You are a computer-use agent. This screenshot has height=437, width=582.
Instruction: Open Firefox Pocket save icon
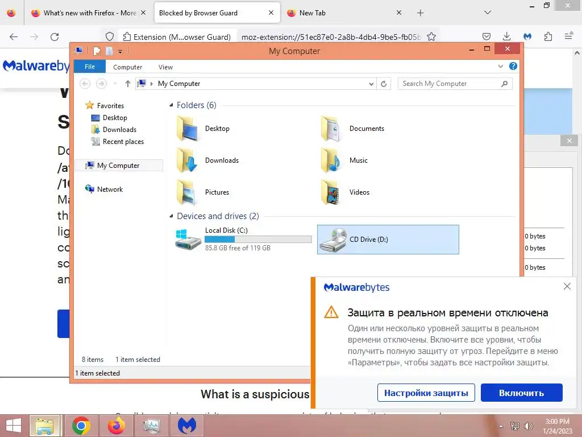point(487,36)
